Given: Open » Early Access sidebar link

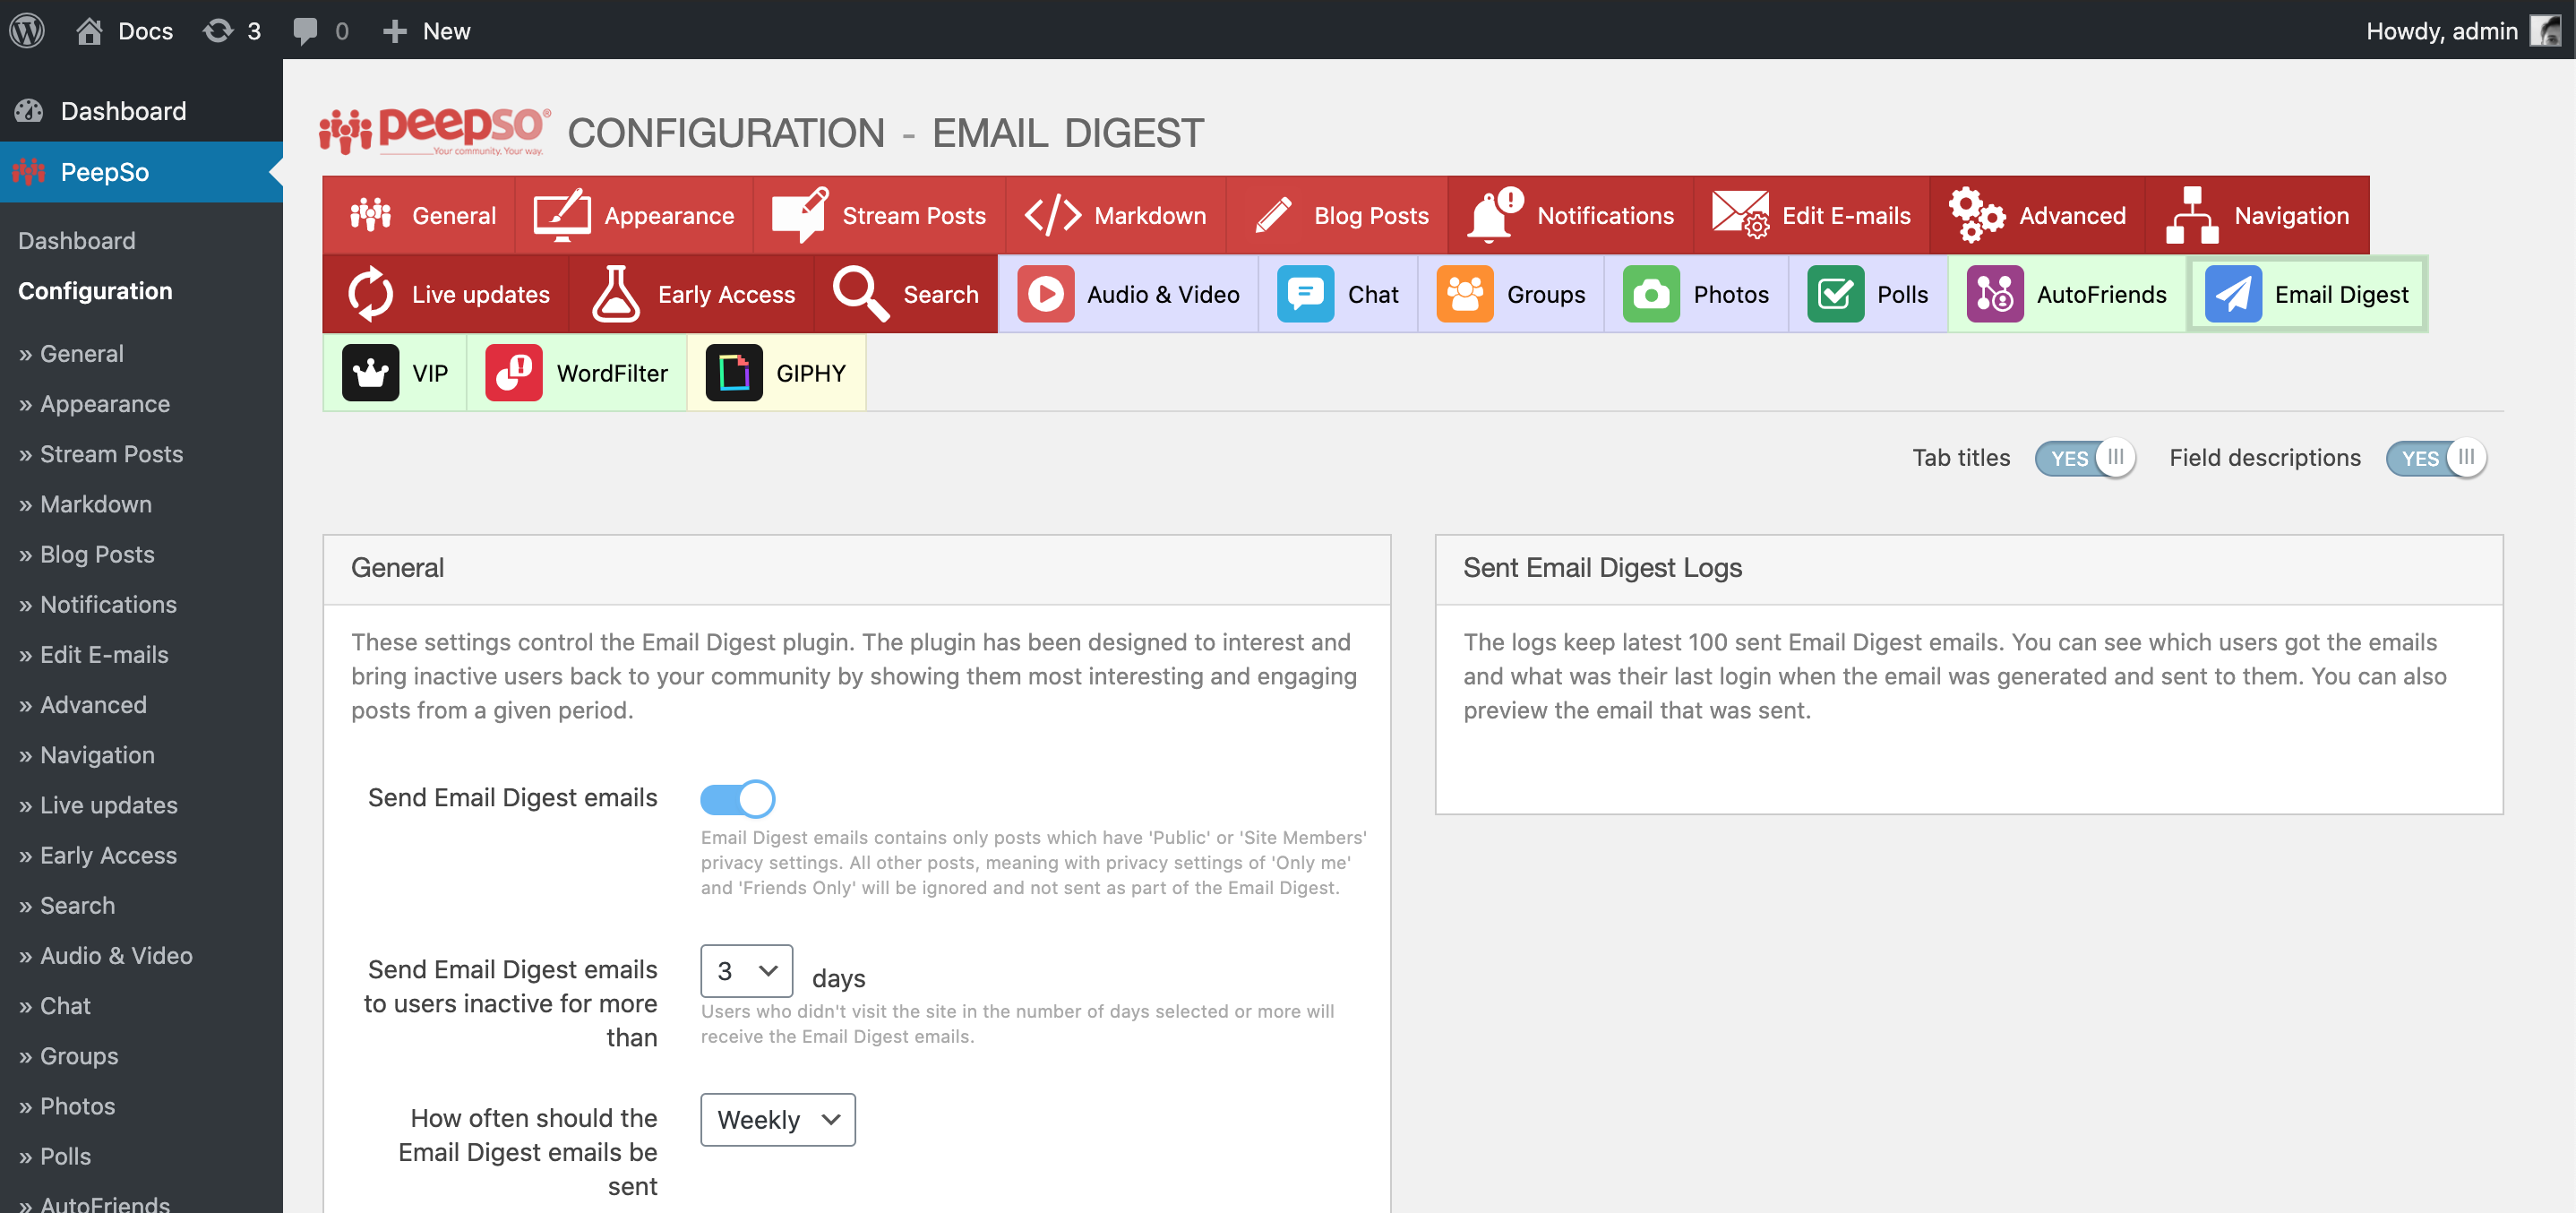Looking at the screenshot, I should click(x=98, y=856).
